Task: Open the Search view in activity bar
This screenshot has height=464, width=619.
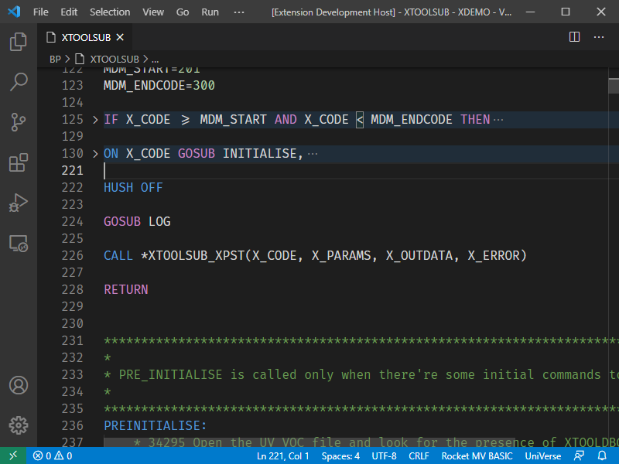Action: click(x=18, y=82)
